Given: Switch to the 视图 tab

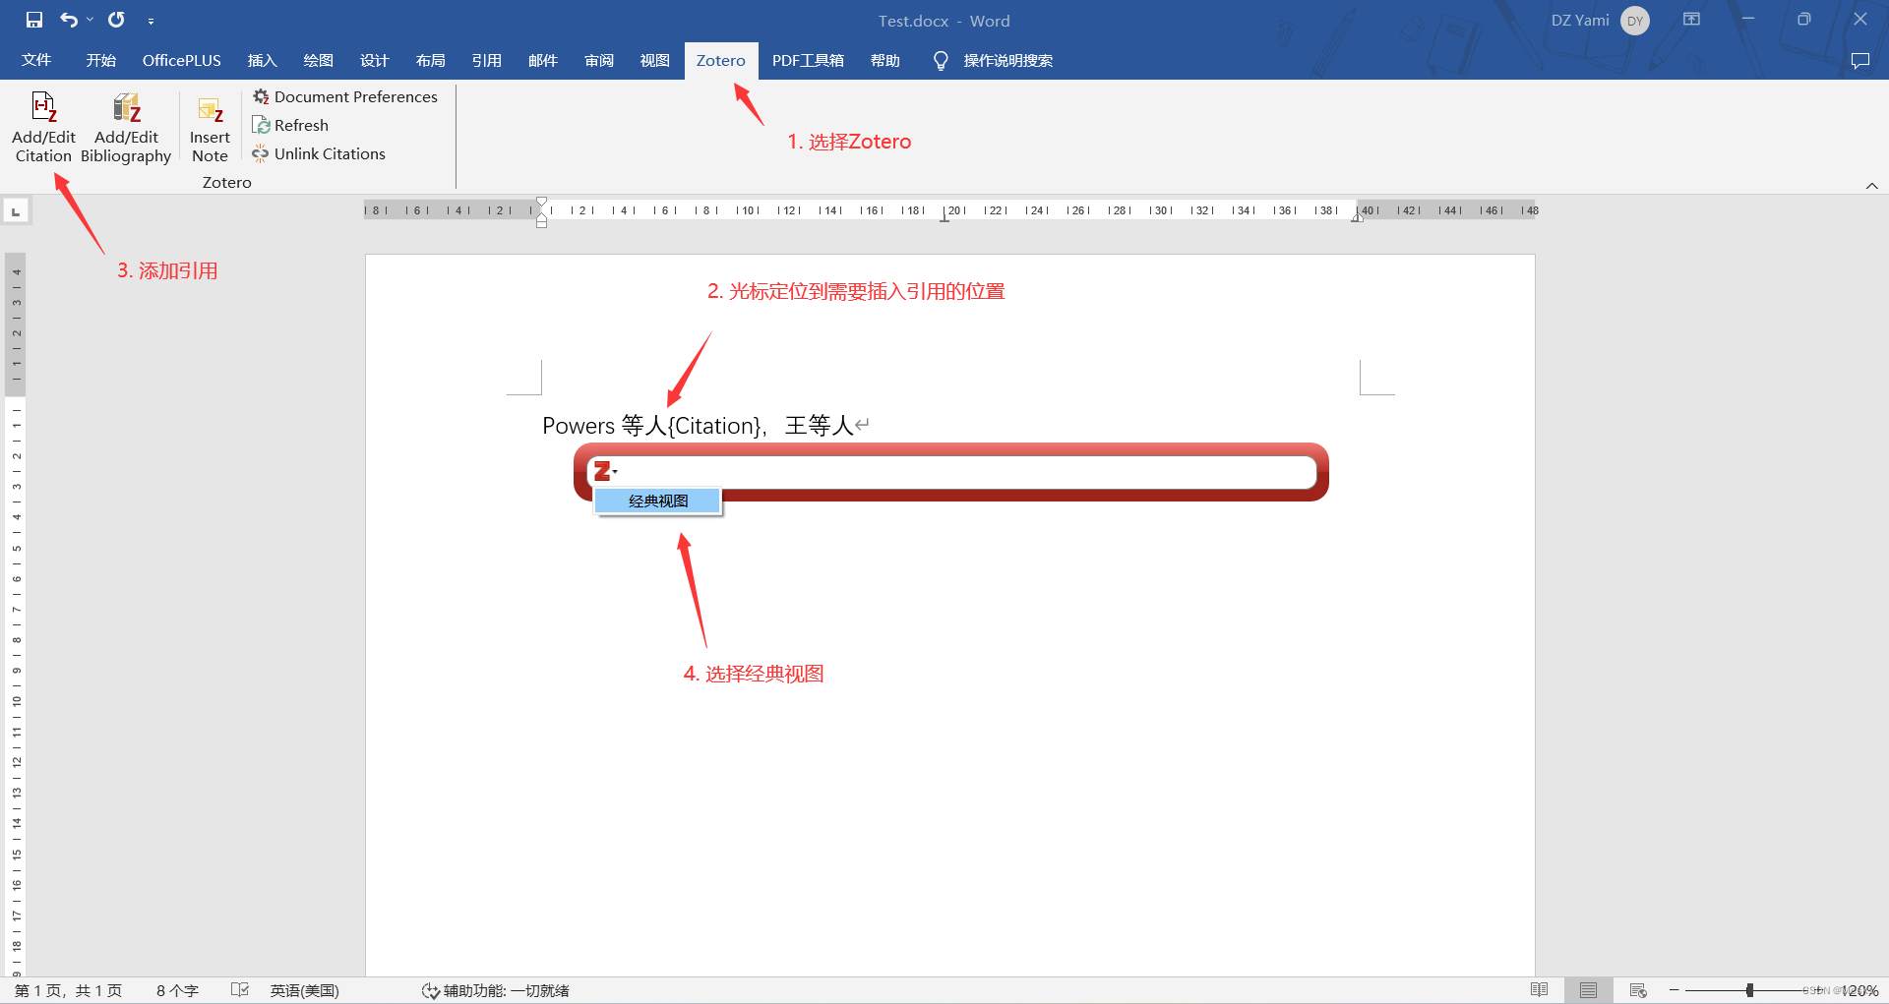Looking at the screenshot, I should tap(655, 60).
